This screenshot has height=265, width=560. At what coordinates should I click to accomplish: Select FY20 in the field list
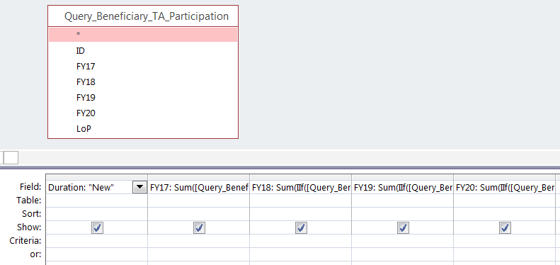click(143, 113)
